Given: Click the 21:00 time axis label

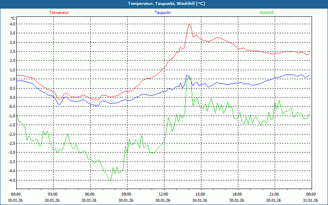Looking at the screenshot, I should (274, 194).
